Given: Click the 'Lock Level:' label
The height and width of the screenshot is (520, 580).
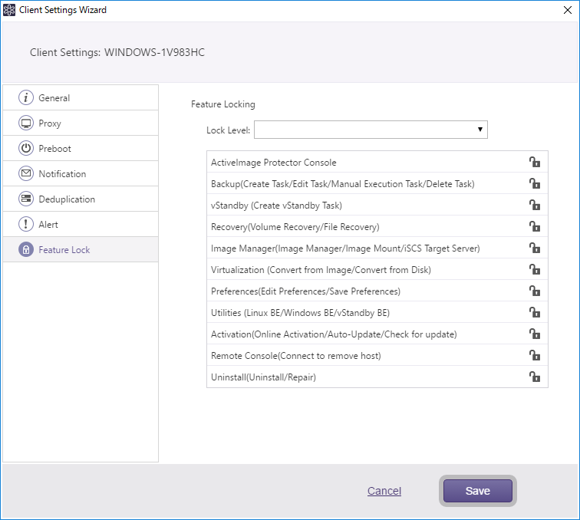Looking at the screenshot, I should (x=228, y=130).
